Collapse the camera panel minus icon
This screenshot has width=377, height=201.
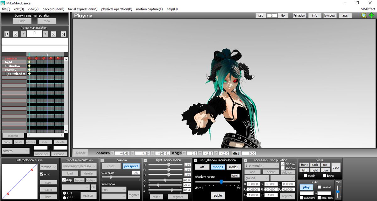coord(102,160)
